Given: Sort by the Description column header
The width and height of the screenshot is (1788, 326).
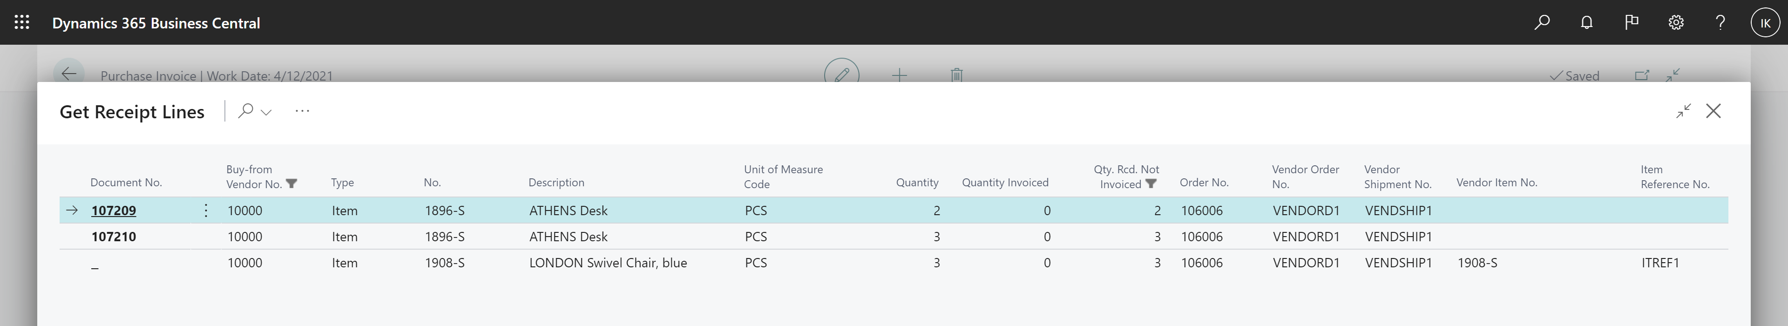Looking at the screenshot, I should pyautogui.click(x=556, y=183).
